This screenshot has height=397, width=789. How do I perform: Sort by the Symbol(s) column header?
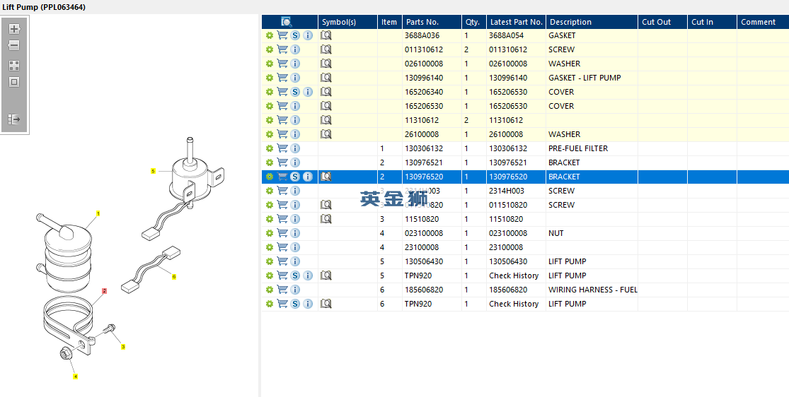pos(347,22)
